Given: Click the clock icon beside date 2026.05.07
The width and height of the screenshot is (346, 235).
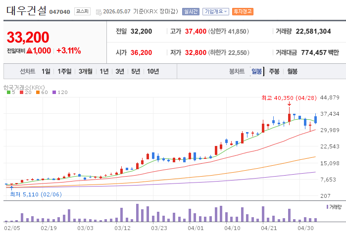Looking at the screenshot, I should (x=99, y=12).
